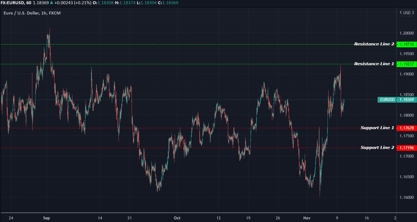Select the 1.19718 green price tag
The width and height of the screenshot is (417, 222).
click(407, 44)
